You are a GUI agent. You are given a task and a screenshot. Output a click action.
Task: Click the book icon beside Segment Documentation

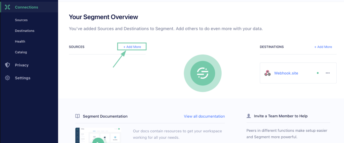78,116
